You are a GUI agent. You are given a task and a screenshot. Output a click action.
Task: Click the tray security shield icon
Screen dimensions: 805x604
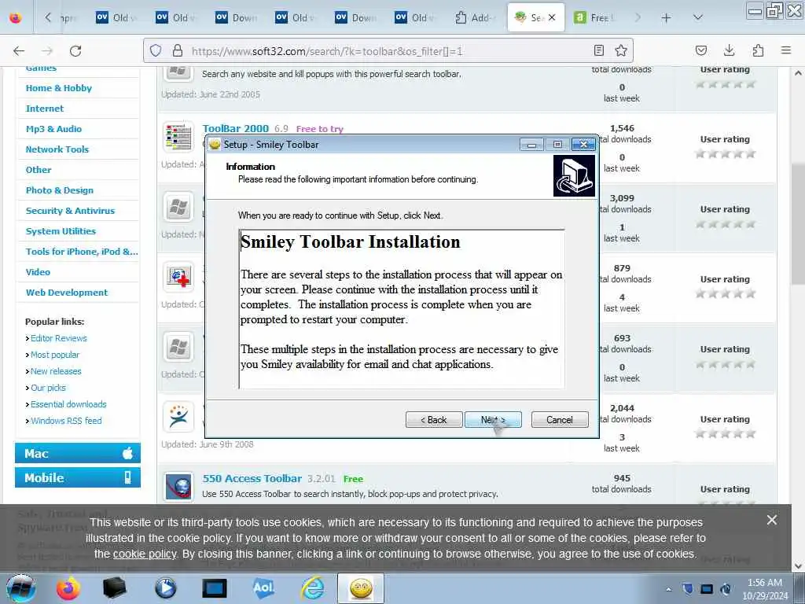[x=688, y=589]
